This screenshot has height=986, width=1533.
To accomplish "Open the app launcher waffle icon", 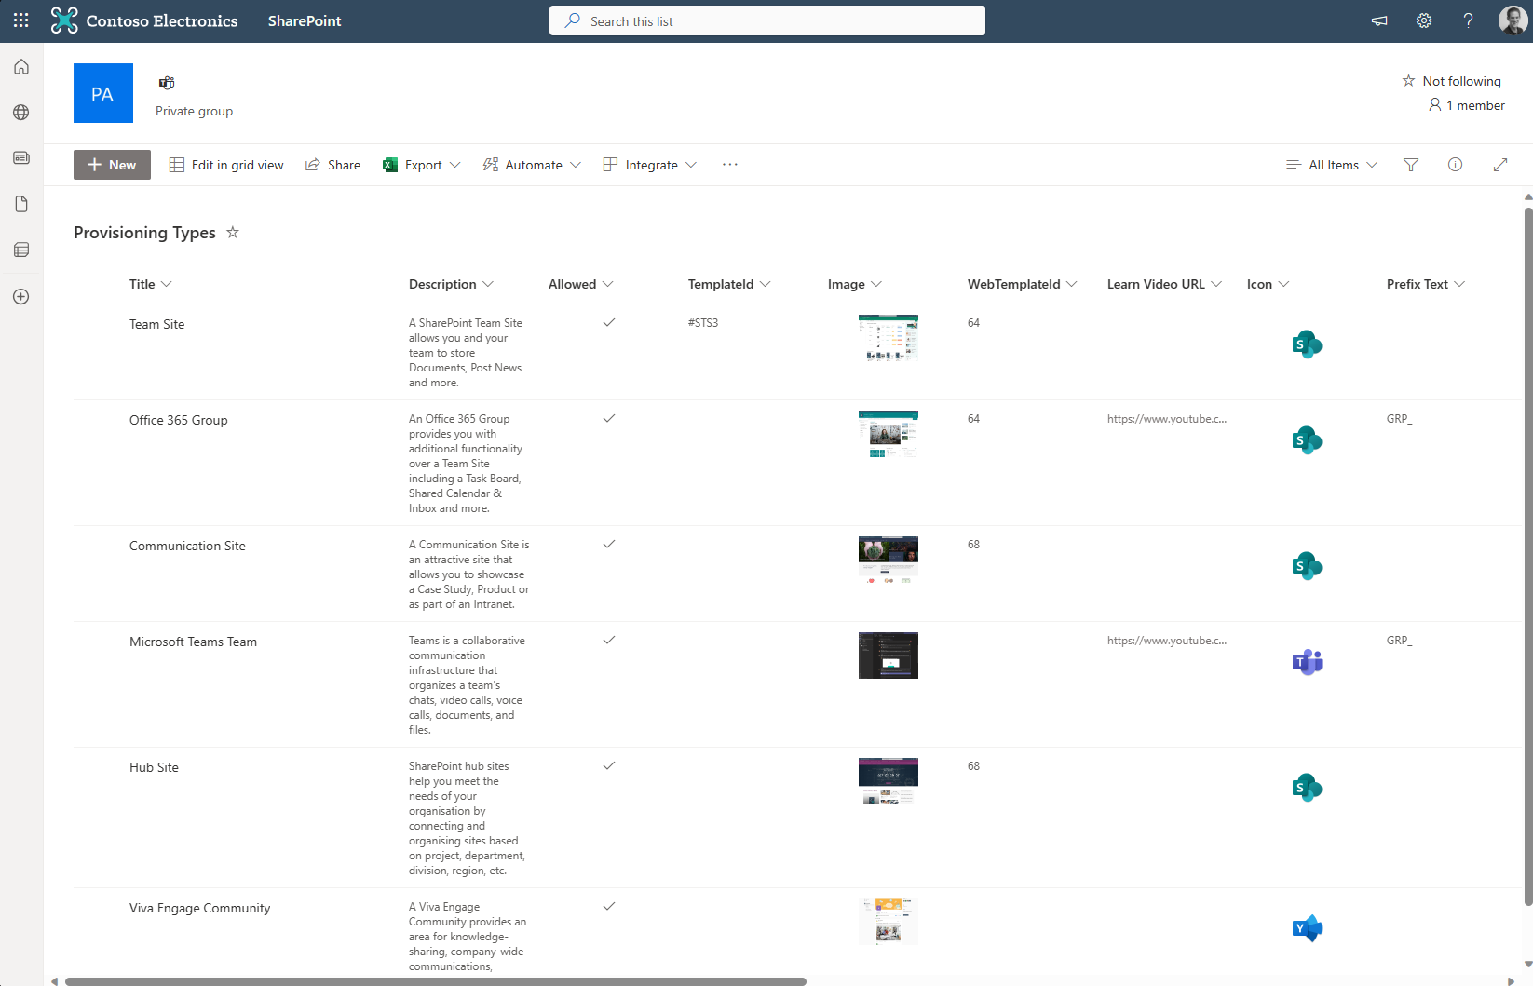I will pos(20,20).
